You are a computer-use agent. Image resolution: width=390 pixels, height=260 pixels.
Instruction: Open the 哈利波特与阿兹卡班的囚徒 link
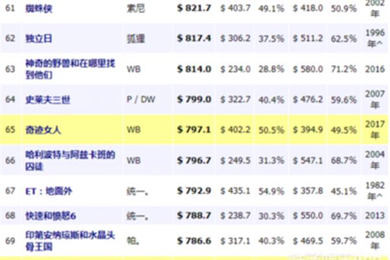tap(70, 161)
